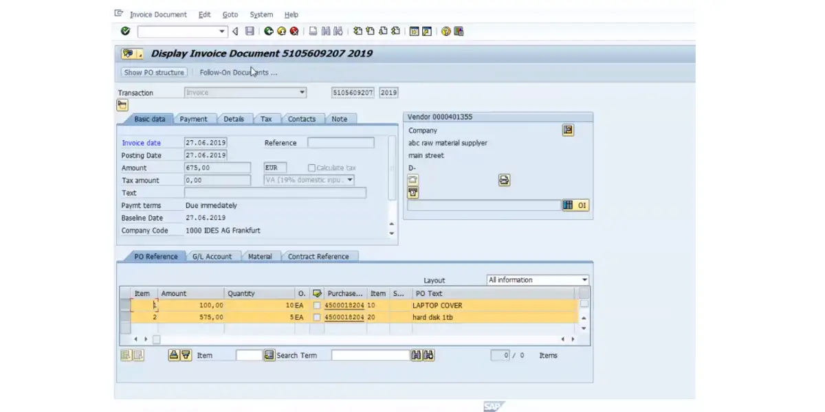The width and height of the screenshot is (825, 412).
Task: Click the Customize Local Layout icon
Action: (459, 31)
